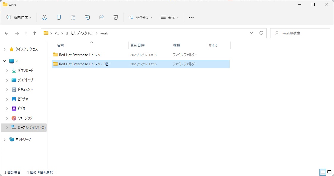Screen dimensions: 334x176
Task: Sort by 種類 column header
Action: [x=177, y=45]
